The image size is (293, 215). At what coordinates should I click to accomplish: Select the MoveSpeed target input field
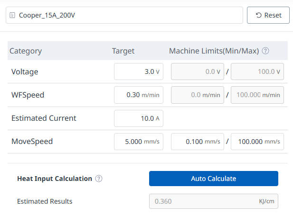click(138, 142)
